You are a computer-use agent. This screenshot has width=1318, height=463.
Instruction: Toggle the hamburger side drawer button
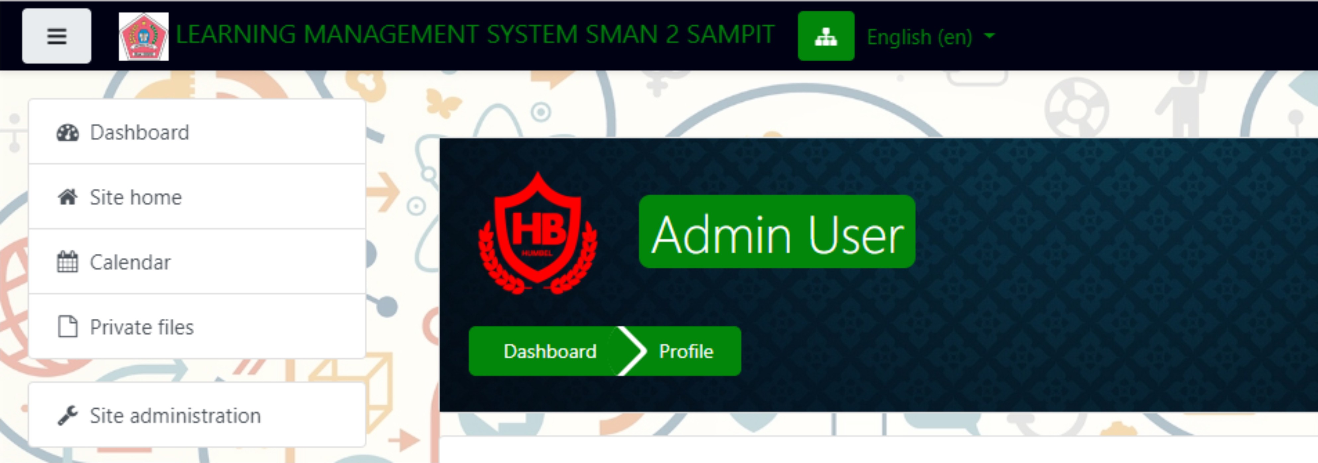click(56, 36)
